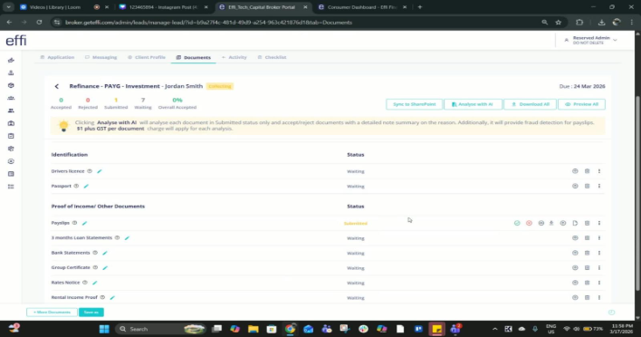Open the calendar icon in left sidebar

pos(11,136)
